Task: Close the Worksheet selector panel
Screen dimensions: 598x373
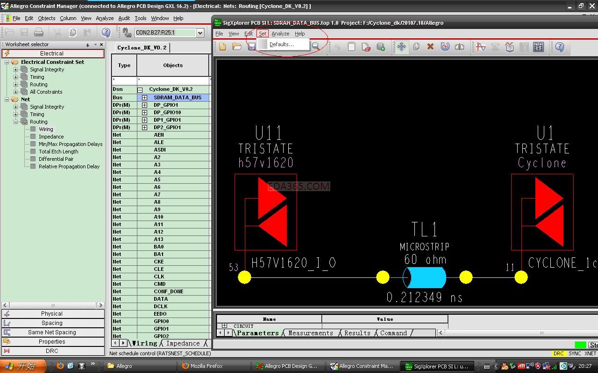Action: [x=101, y=45]
